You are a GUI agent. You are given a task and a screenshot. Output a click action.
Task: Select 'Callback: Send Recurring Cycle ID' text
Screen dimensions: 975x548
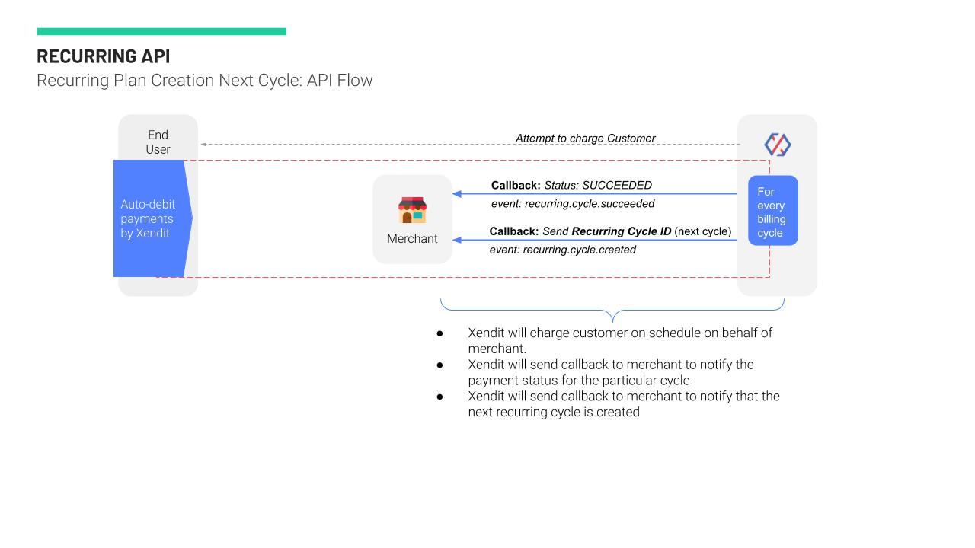[580, 231]
